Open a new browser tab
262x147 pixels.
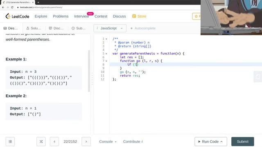[38, 2]
